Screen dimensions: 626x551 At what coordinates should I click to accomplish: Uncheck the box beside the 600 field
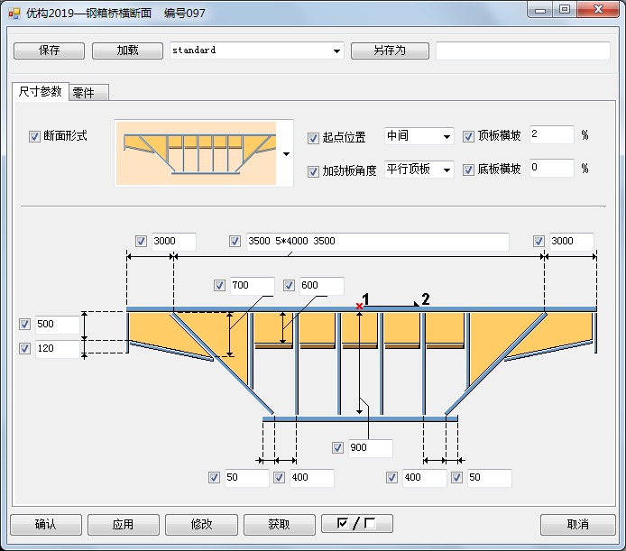pos(289,286)
